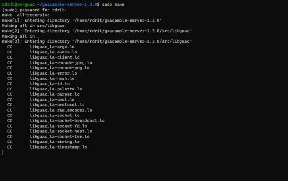
Task: Click libguac_la-raw_encoder.lo filename
Action: coord(61,110)
